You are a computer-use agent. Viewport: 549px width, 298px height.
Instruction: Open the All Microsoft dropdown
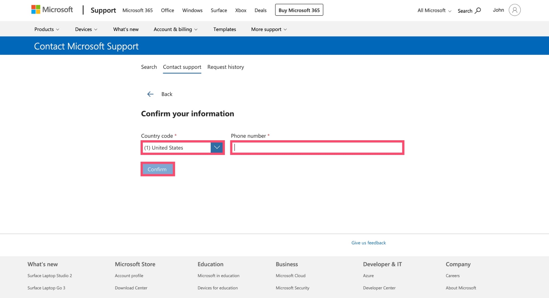434,10
